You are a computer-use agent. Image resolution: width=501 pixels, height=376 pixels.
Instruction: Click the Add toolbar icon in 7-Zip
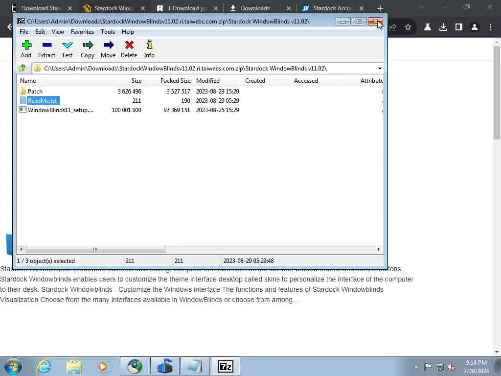[x=26, y=49]
